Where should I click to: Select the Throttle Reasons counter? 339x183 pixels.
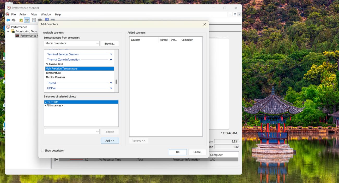pyautogui.click(x=55, y=77)
